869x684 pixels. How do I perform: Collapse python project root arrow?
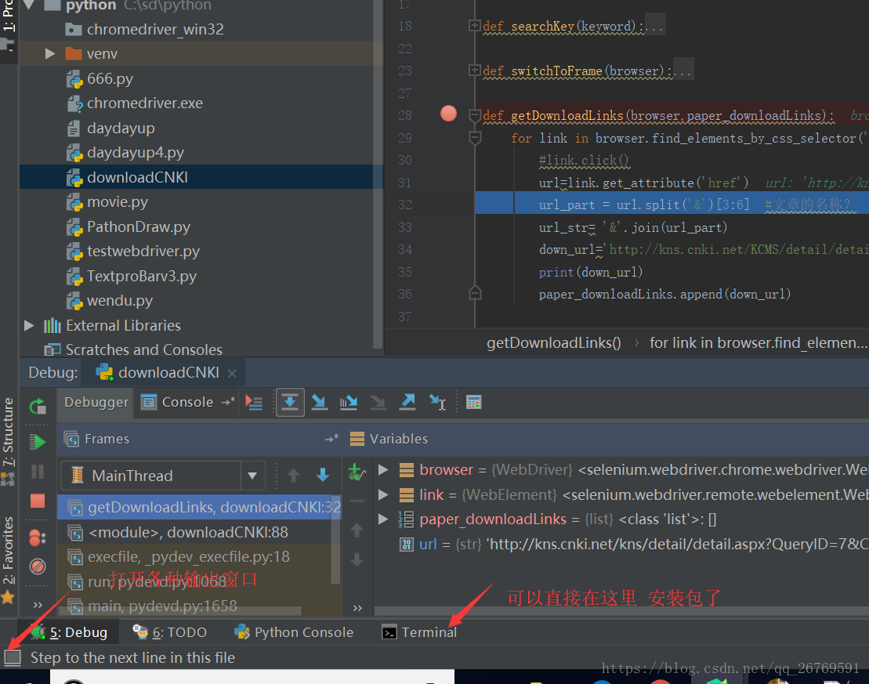pos(29,5)
